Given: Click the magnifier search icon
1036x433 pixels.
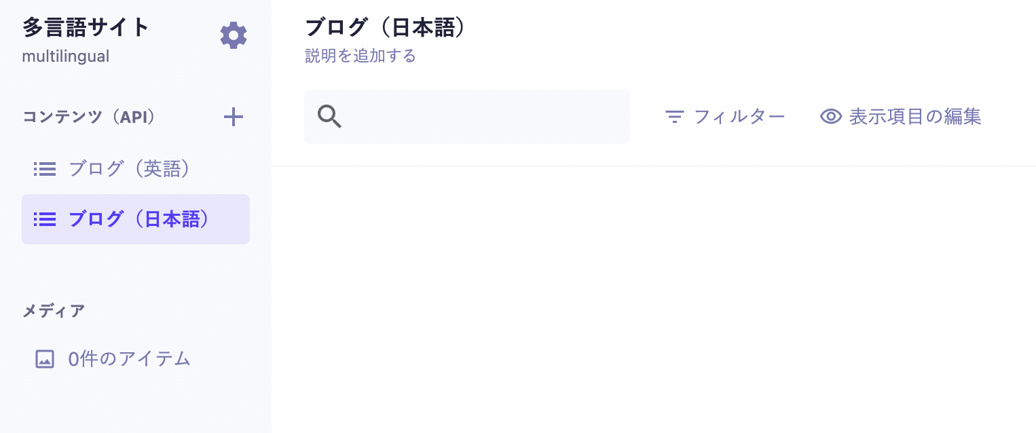Looking at the screenshot, I should pos(329,117).
